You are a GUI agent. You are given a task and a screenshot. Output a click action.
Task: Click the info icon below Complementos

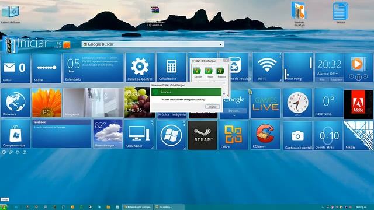point(4,152)
